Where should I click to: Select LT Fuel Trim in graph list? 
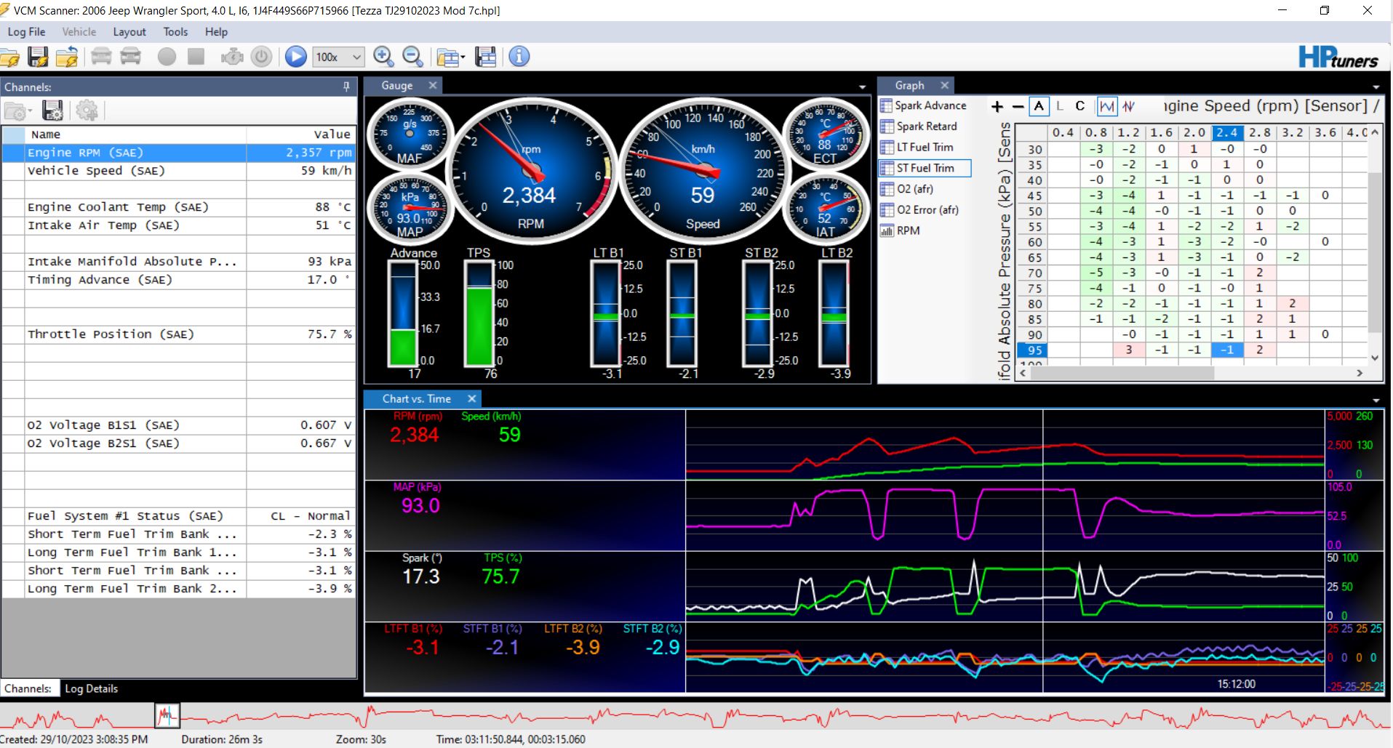924,147
